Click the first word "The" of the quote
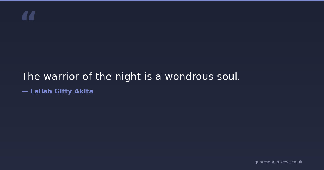This screenshot has width=324, height=170. tap(31, 77)
